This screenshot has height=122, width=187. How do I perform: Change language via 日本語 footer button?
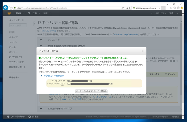33,117
